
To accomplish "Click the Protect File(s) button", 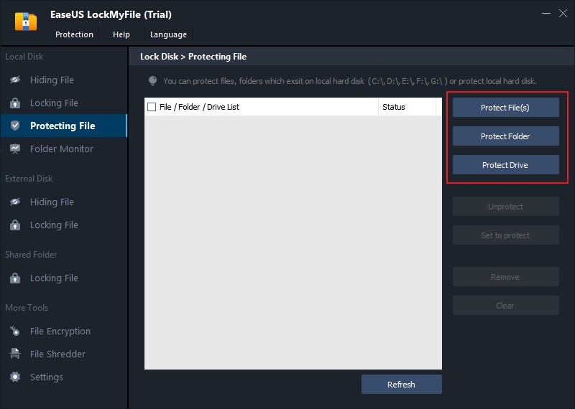I will pyautogui.click(x=506, y=108).
